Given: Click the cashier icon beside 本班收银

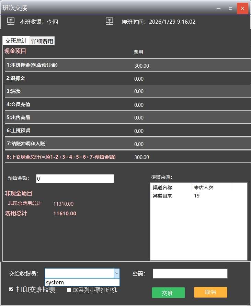Looking at the screenshot, I should 11,22.
